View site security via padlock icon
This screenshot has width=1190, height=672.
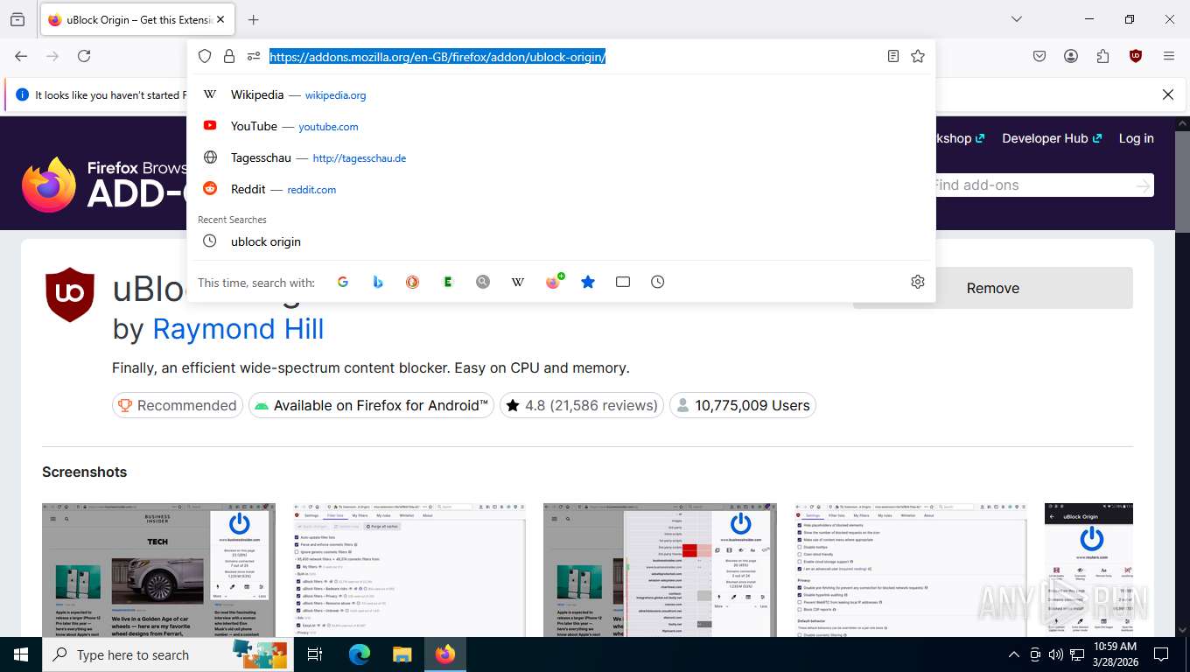point(229,56)
